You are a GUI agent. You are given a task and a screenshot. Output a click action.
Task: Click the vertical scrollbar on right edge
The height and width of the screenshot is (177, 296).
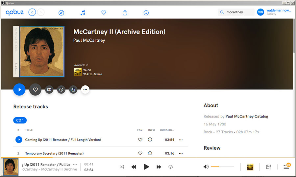click(294, 36)
